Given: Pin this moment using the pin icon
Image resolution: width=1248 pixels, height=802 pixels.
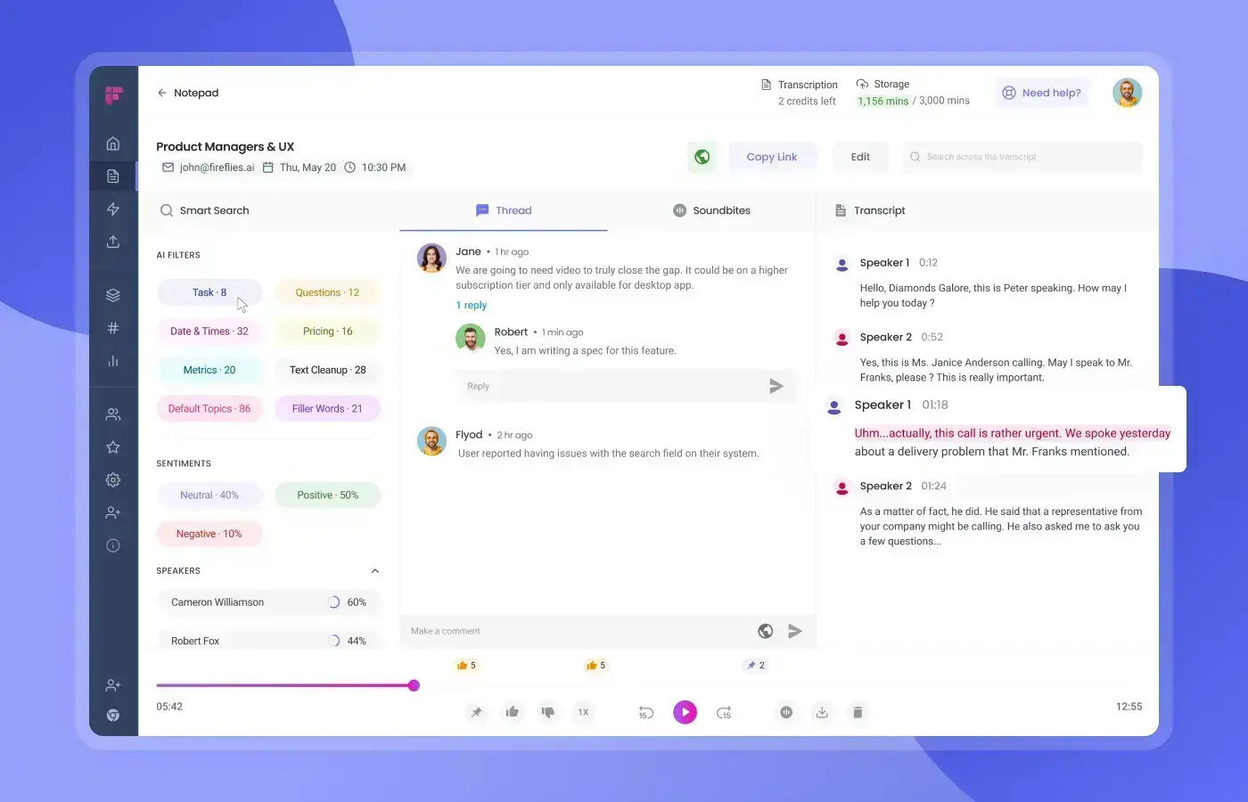Looking at the screenshot, I should pos(476,712).
